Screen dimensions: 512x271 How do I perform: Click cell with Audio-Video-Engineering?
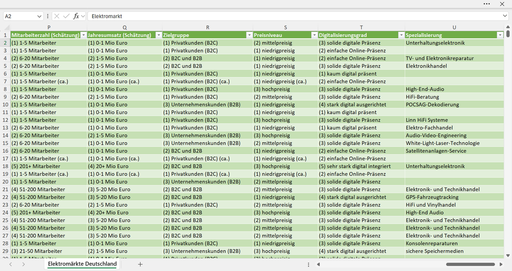click(454, 135)
